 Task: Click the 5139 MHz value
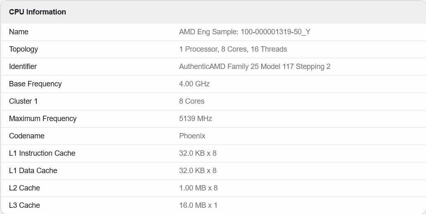[195, 119]
